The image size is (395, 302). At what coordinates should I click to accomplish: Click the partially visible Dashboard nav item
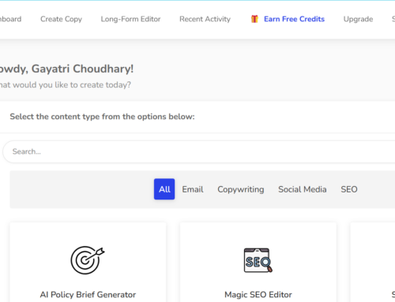click(10, 19)
